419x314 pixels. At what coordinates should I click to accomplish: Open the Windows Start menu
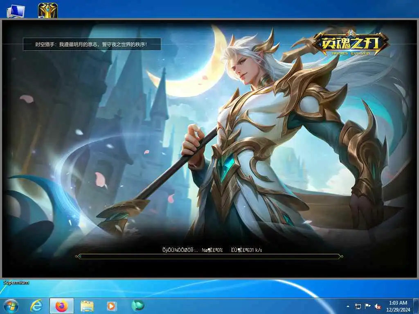11,306
